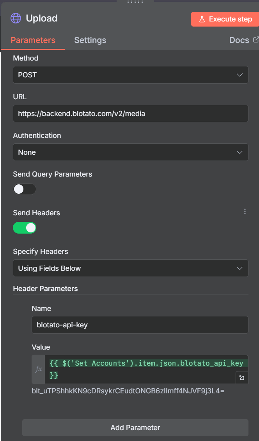Open the Authentication dropdown showing None
Screen dimensions: 259x441
(131, 152)
